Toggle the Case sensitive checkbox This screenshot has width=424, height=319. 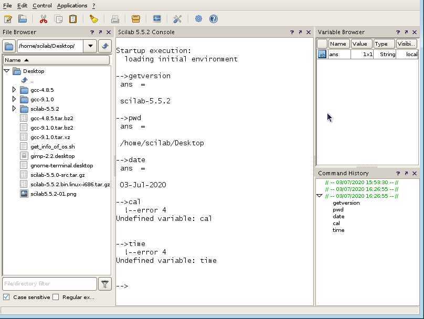6,297
